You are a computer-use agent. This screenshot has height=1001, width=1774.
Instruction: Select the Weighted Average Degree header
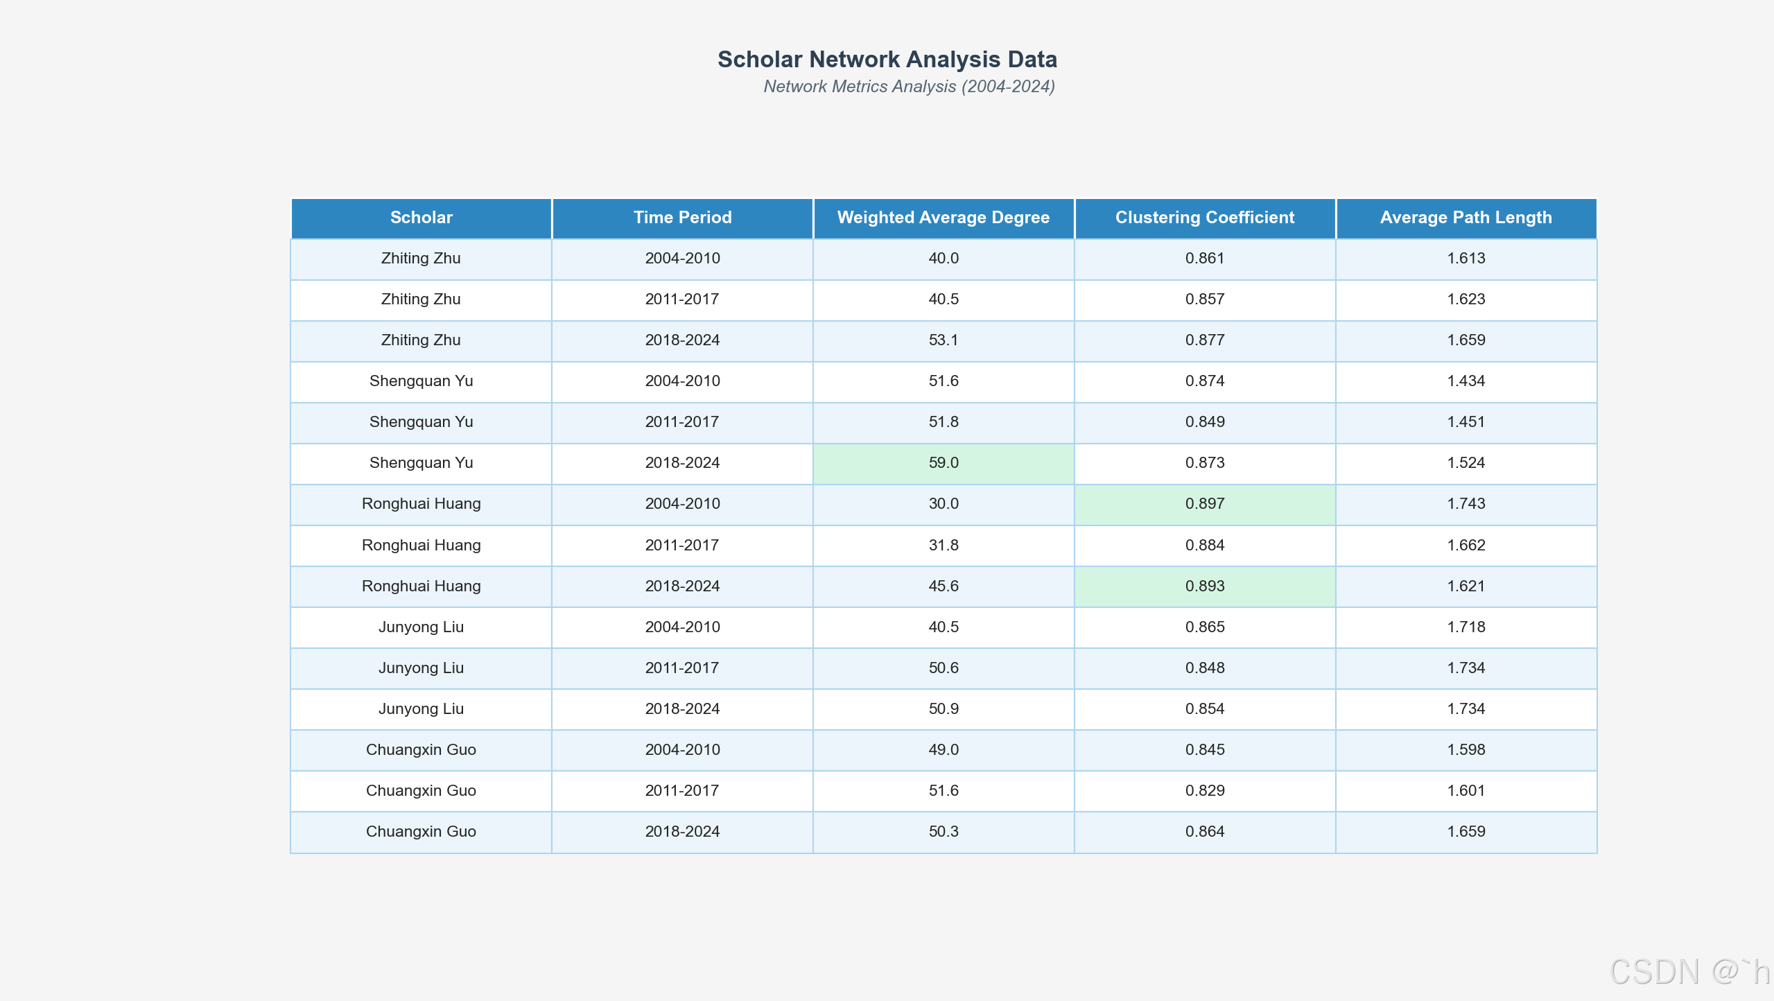coord(943,218)
